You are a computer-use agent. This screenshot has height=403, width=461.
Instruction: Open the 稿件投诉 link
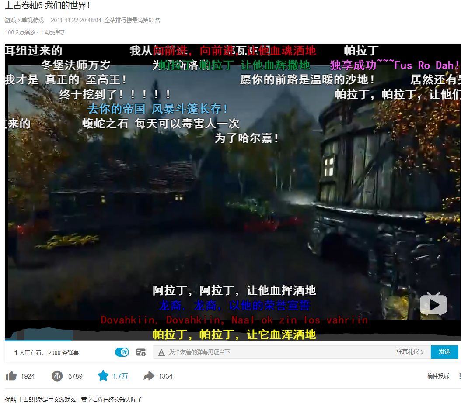pyautogui.click(x=438, y=375)
